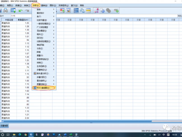Open the 窗口(W) menu
This screenshot has width=182, height=137.
[74, 5]
